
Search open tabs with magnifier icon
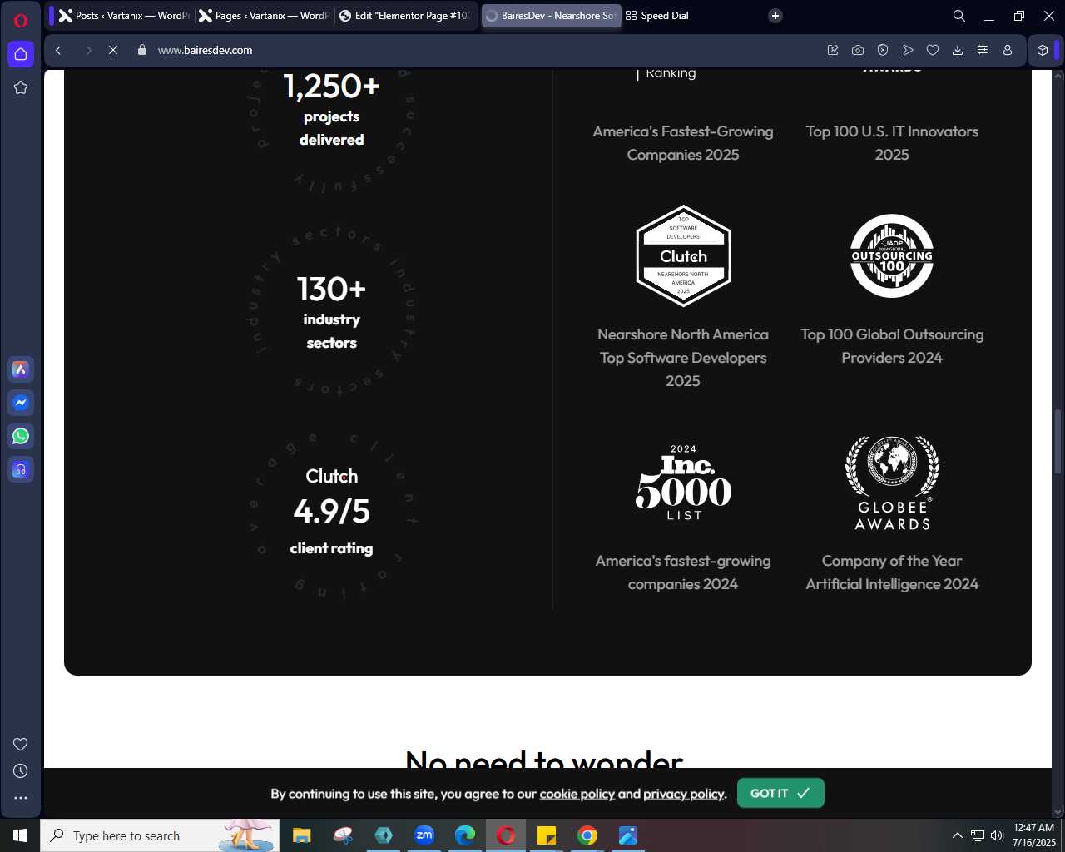click(x=959, y=16)
